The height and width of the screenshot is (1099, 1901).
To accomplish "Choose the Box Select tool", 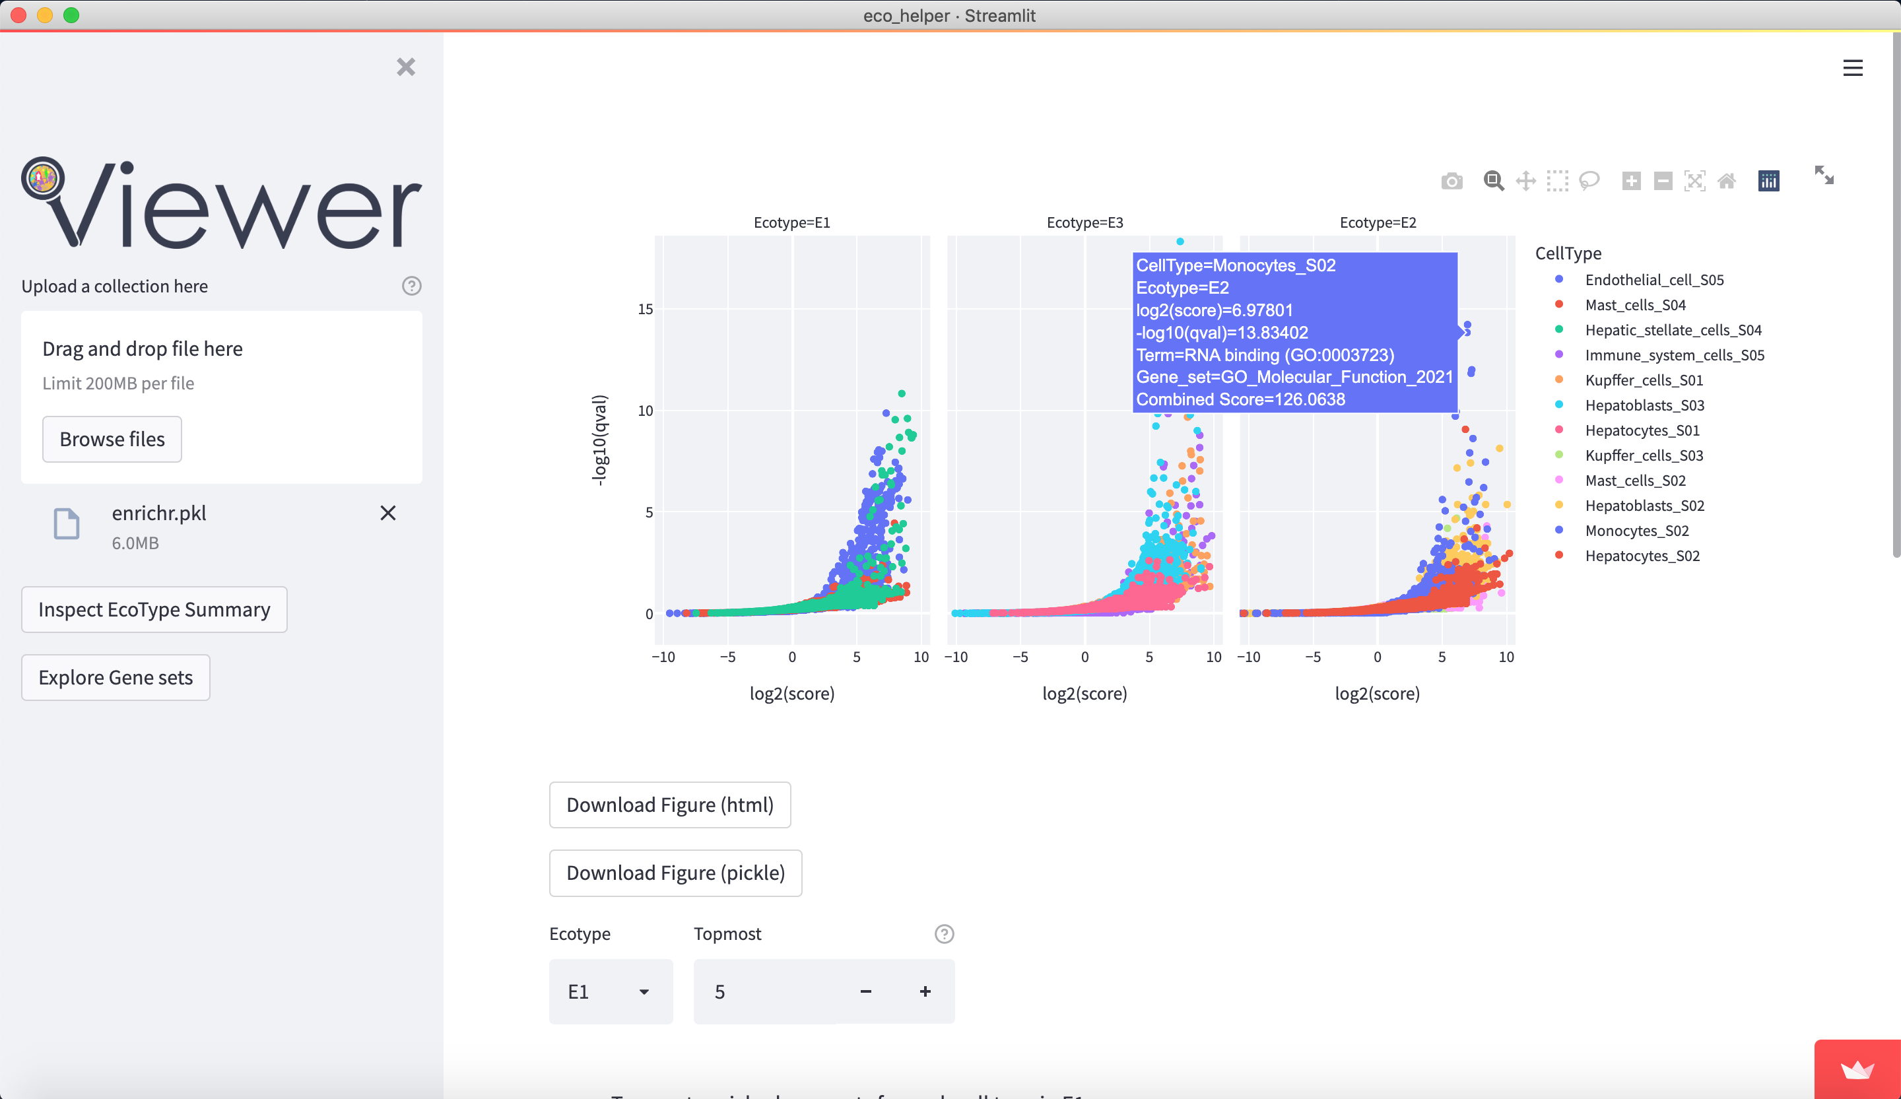I will click(1557, 181).
